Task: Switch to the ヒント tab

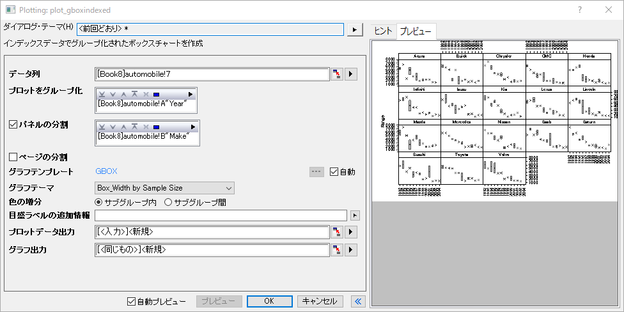Action: [384, 31]
